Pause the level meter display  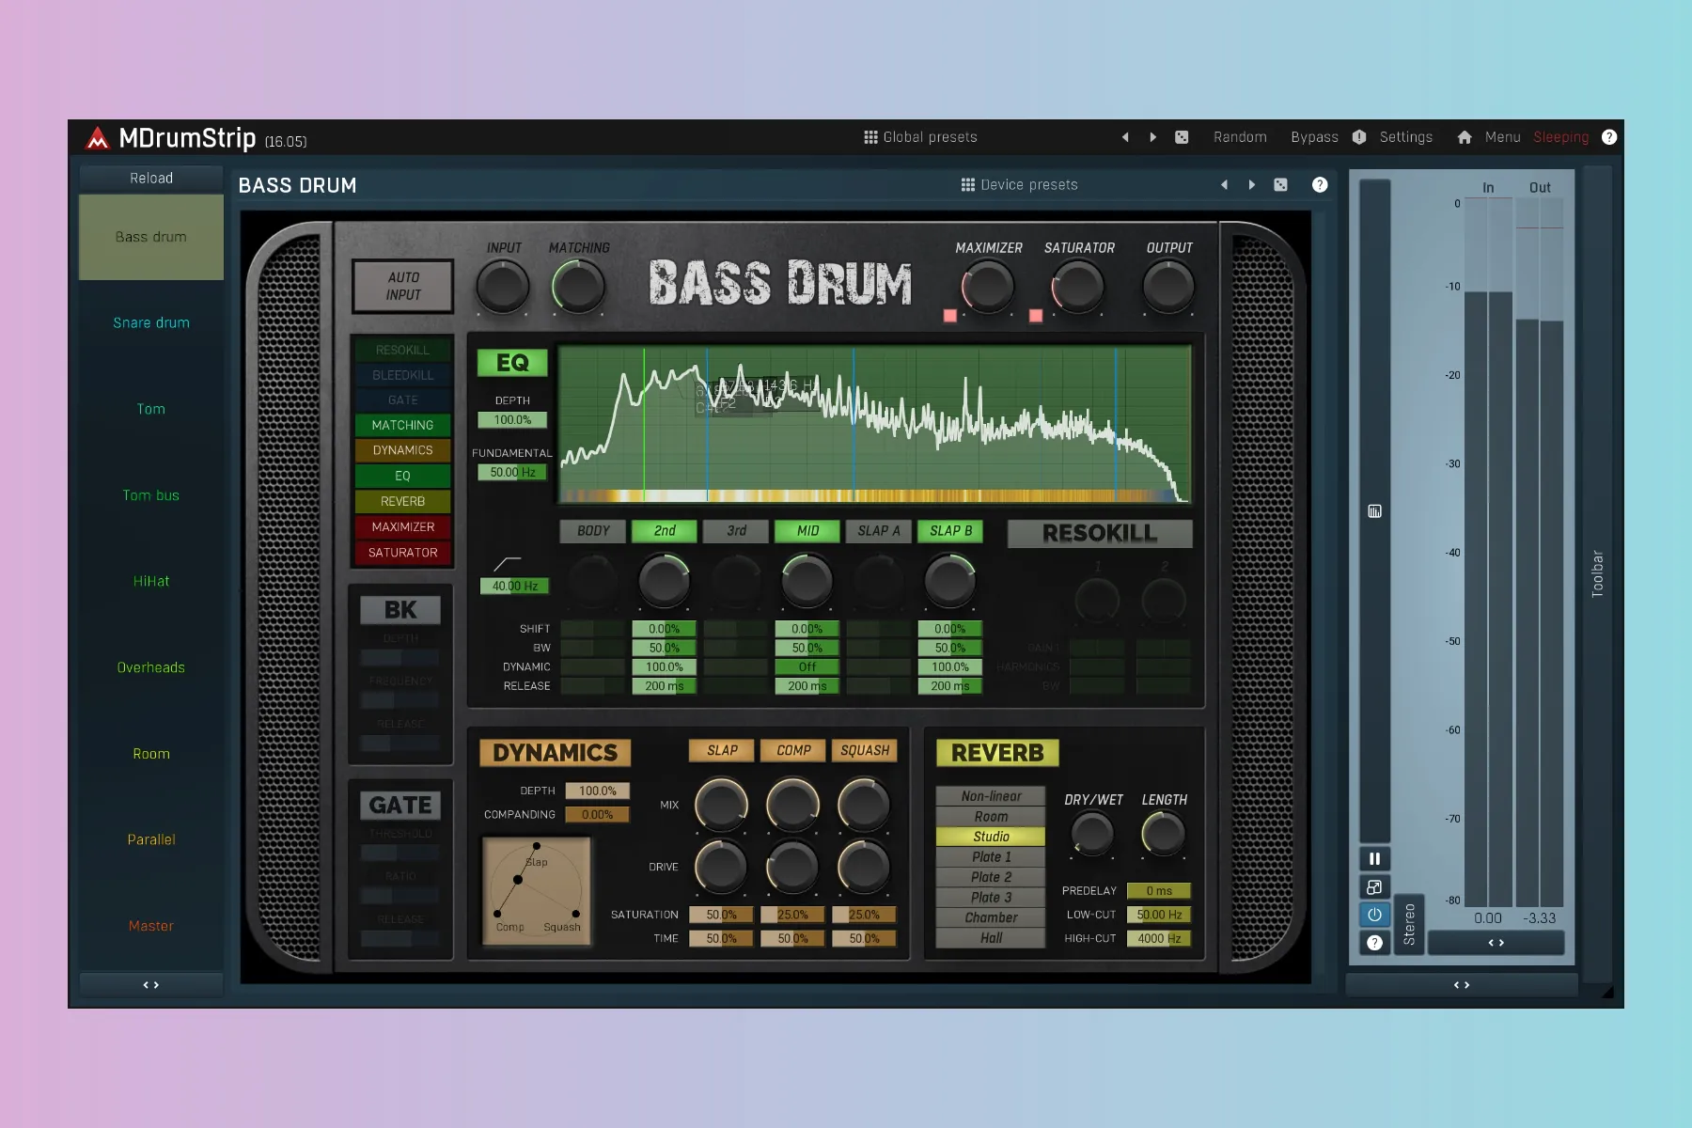1374,858
